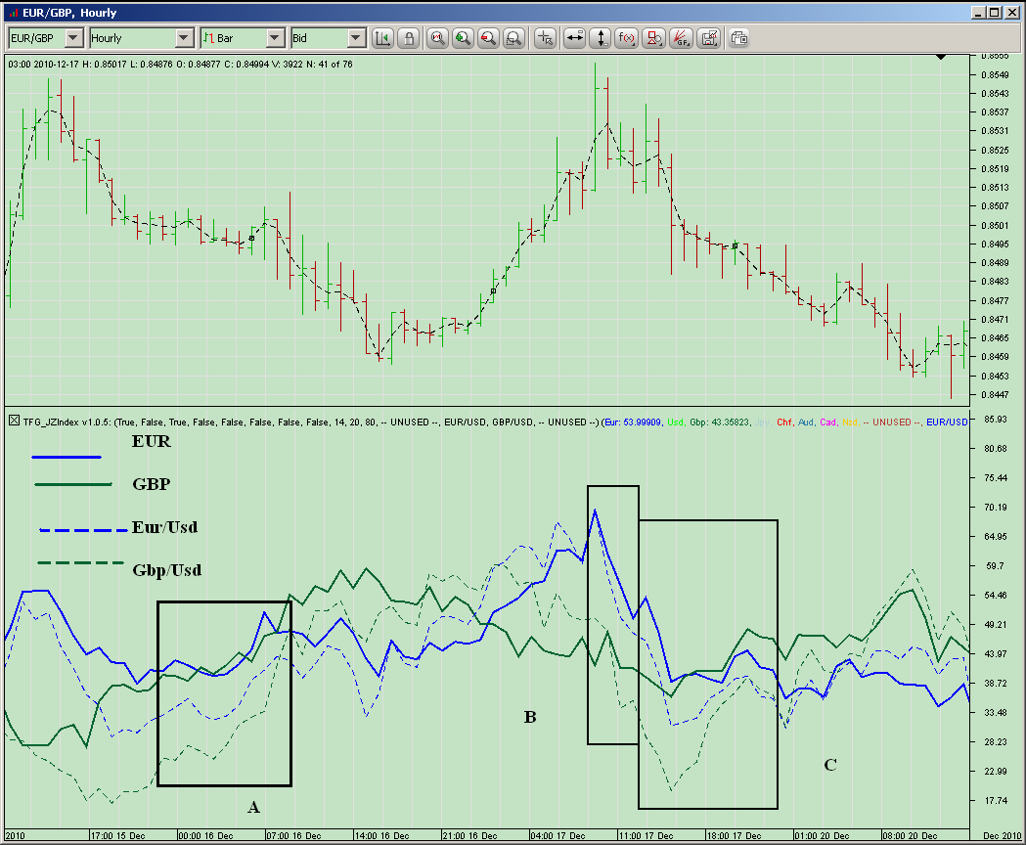Image resolution: width=1026 pixels, height=845 pixels.
Task: Expand the Hourly timeframe dropdown
Action: (x=184, y=38)
